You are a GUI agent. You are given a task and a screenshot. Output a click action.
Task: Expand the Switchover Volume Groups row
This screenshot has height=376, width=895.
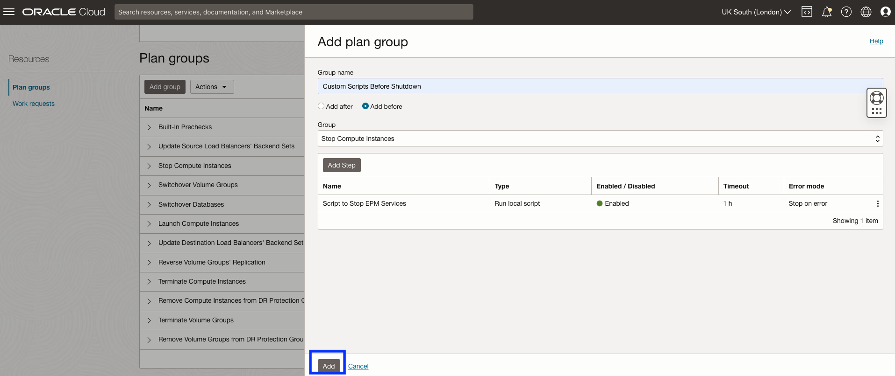click(149, 185)
